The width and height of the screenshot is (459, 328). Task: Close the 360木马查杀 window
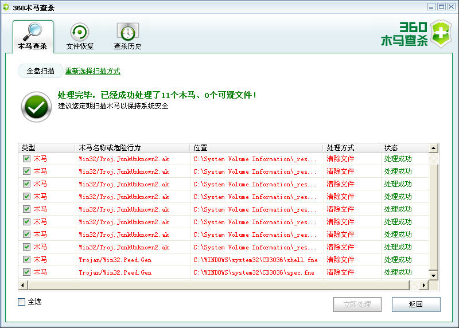[452, 7]
